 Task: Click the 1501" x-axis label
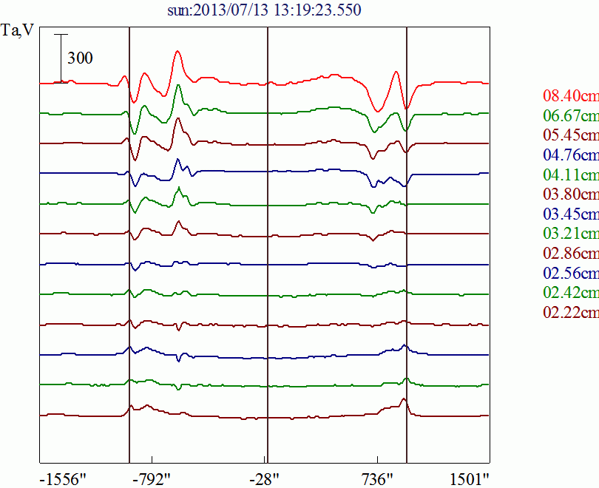(470, 480)
